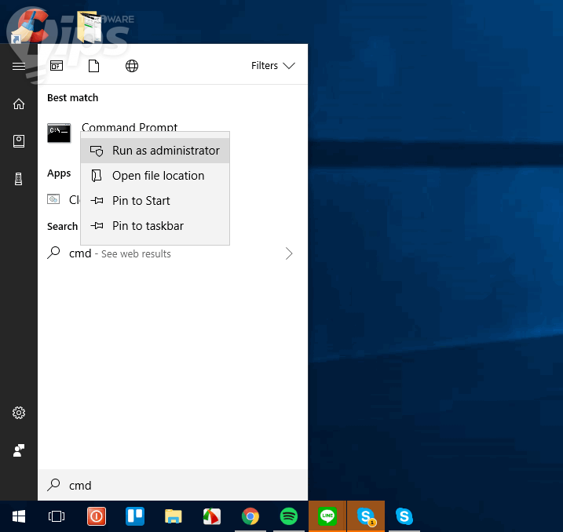This screenshot has height=532, width=563.
Task: Open Trello from the taskbar
Action: (135, 516)
